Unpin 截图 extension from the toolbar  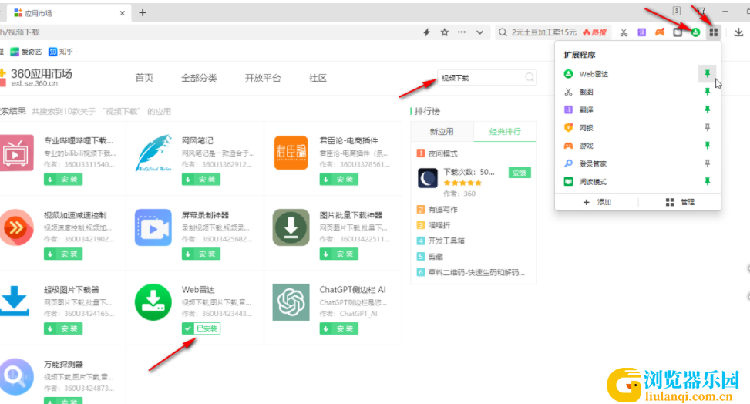pos(707,92)
